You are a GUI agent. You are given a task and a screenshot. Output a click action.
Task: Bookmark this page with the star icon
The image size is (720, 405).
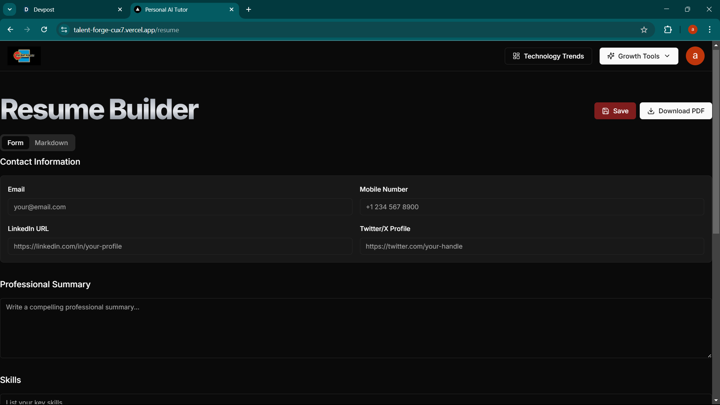(x=644, y=30)
